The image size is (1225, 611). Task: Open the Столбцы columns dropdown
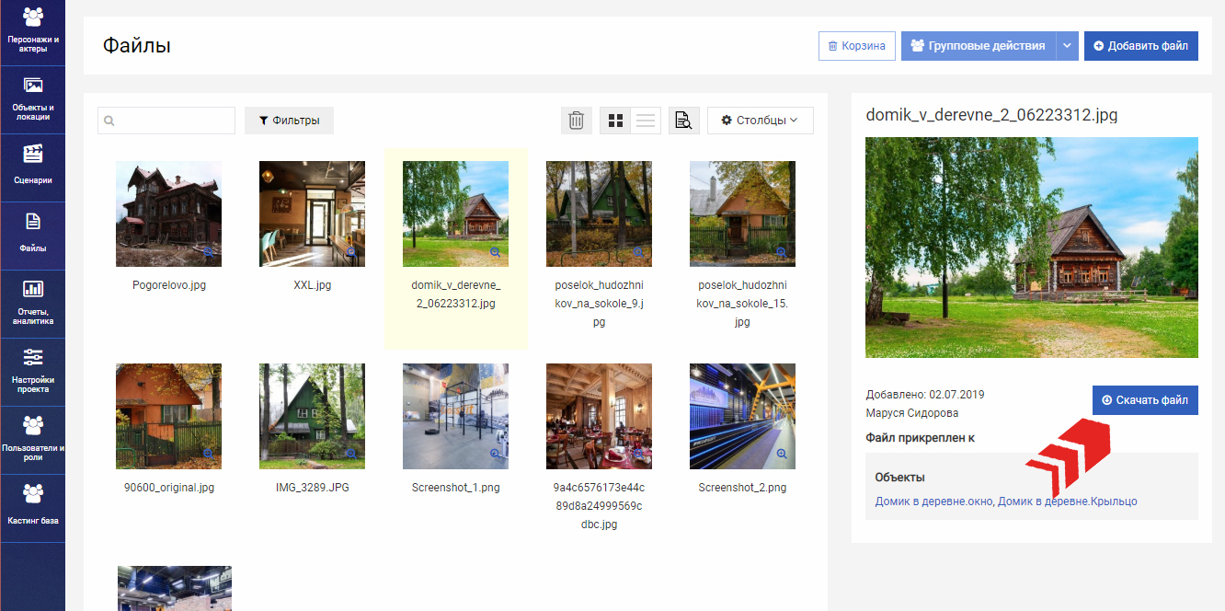(760, 121)
